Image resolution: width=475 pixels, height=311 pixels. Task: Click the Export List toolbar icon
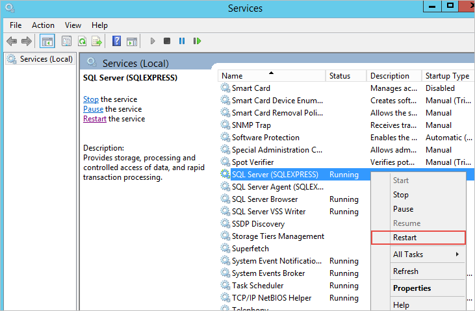[97, 41]
